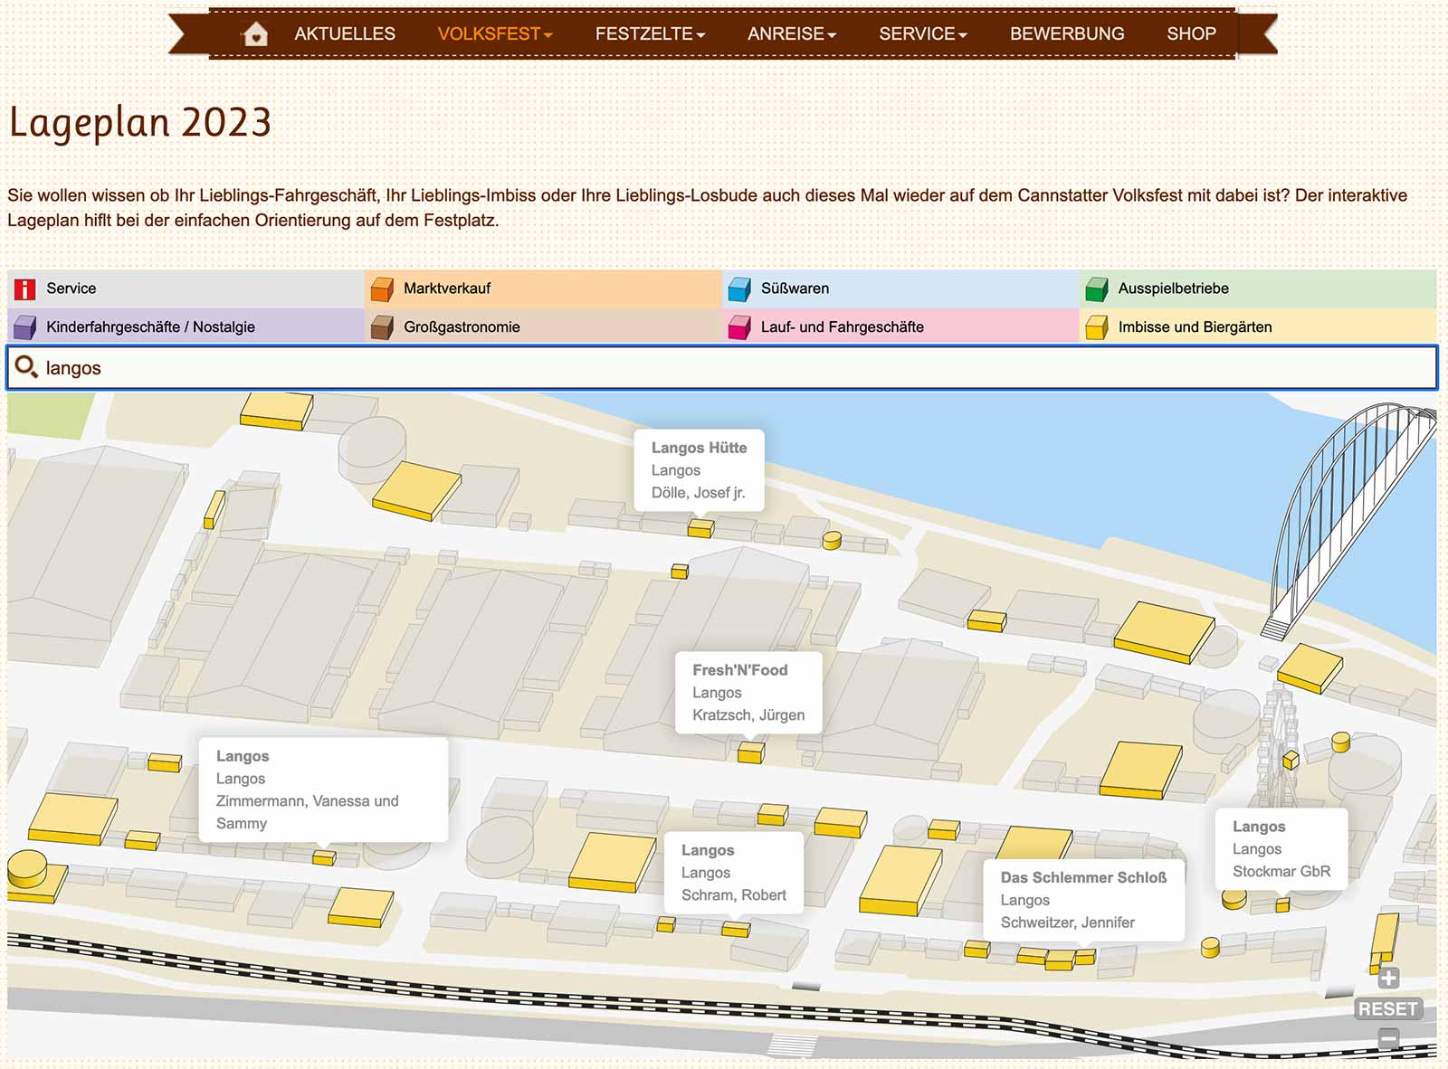
Task: Expand the Volksfest dropdown menu
Action: [x=494, y=34]
